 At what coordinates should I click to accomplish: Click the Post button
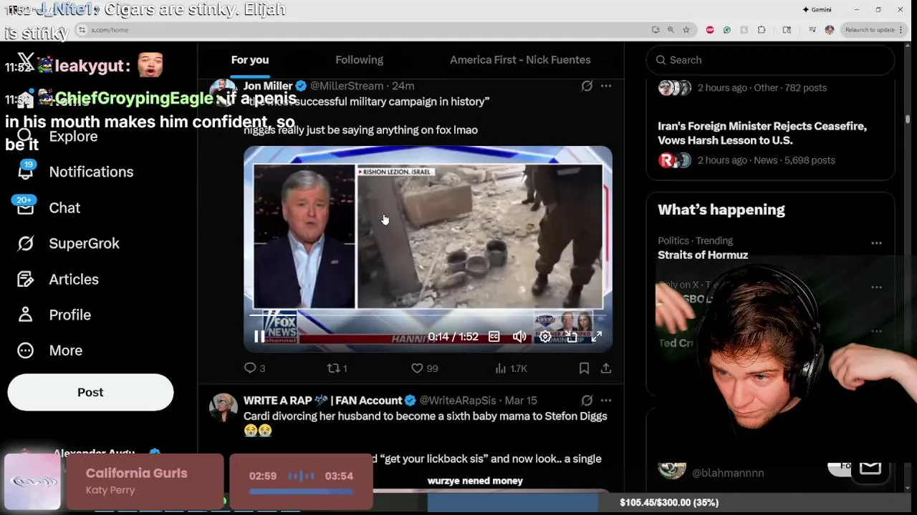[x=90, y=392]
